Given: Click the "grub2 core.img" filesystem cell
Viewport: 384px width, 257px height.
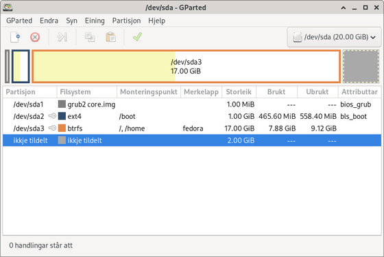Looking at the screenshot, I should coord(91,104).
